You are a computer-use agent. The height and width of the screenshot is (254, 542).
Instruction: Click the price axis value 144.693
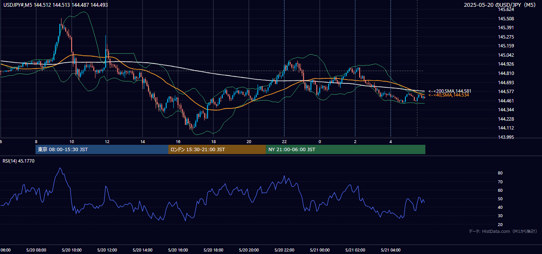click(x=506, y=83)
